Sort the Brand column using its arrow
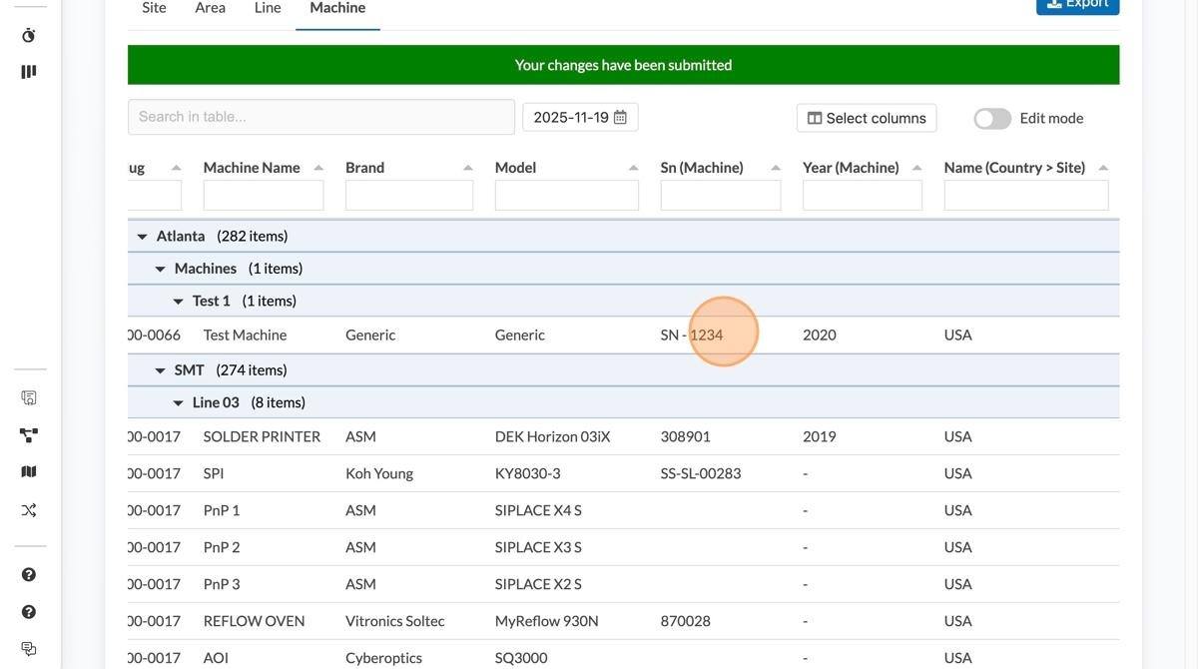Screen dimensions: 1198x669 [468, 168]
